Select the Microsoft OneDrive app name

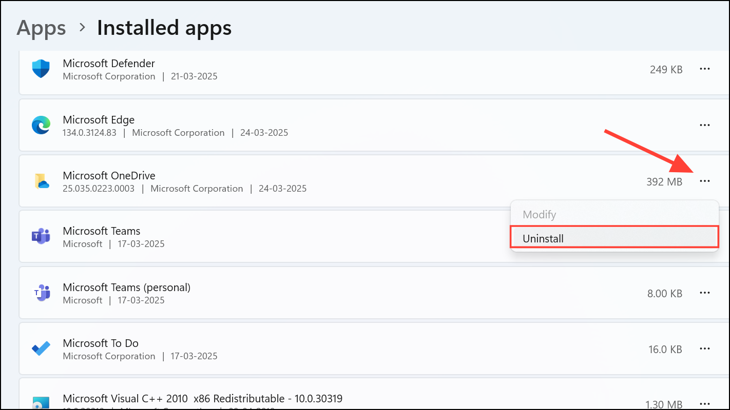click(109, 175)
